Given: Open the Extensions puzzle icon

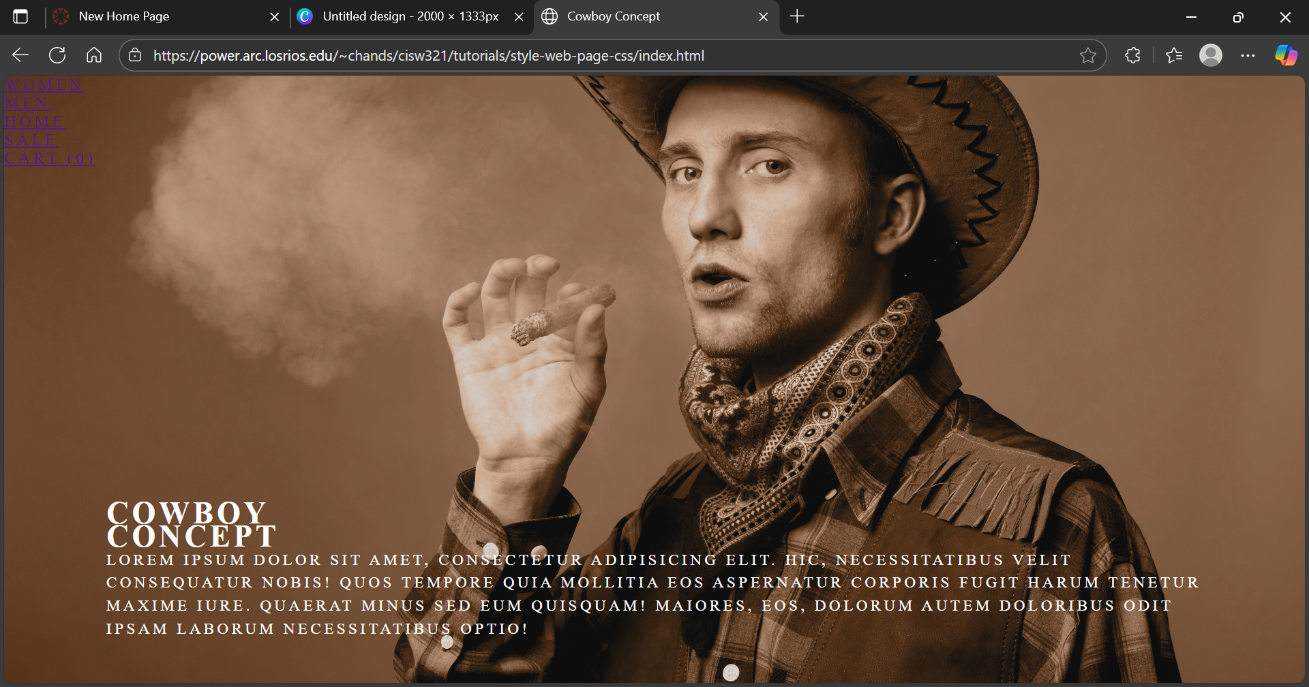Looking at the screenshot, I should 1132,55.
